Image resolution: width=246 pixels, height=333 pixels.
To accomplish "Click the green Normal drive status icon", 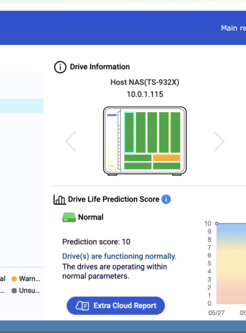I will 69,217.
